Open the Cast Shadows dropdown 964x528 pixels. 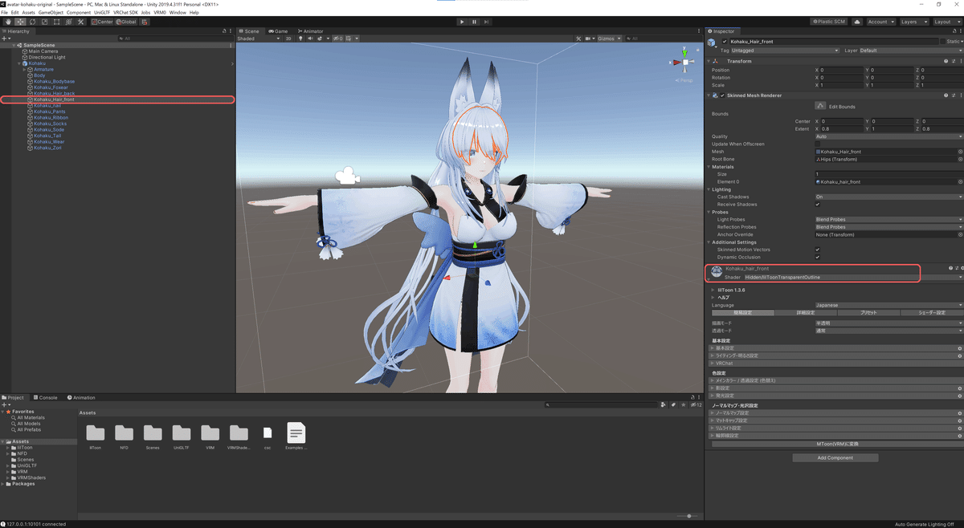click(888, 197)
